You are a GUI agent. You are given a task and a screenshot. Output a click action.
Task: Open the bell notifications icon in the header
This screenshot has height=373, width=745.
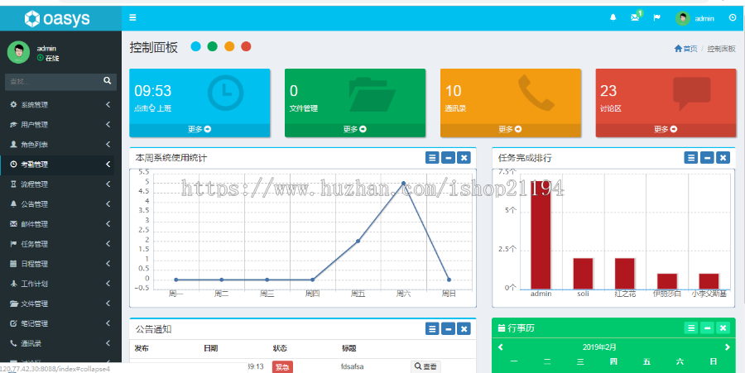pyautogui.click(x=613, y=17)
